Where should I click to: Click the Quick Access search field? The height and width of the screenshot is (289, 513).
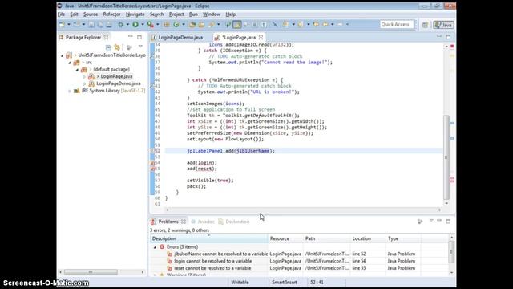397,25
